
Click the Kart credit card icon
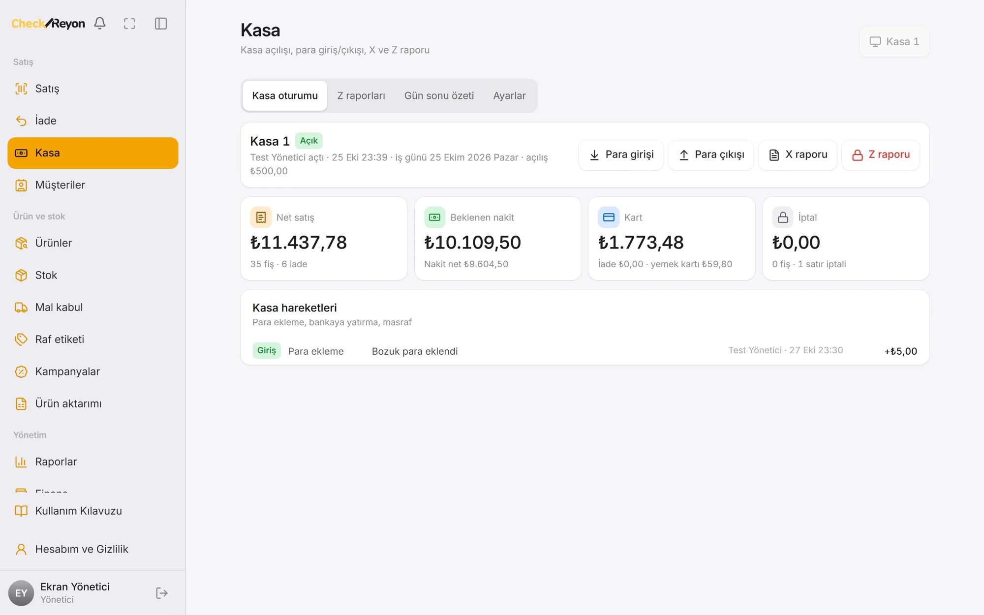tap(609, 217)
